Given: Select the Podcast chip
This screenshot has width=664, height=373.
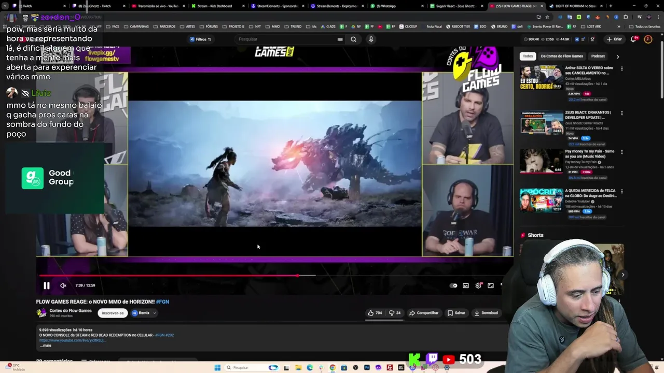Looking at the screenshot, I should point(598,56).
